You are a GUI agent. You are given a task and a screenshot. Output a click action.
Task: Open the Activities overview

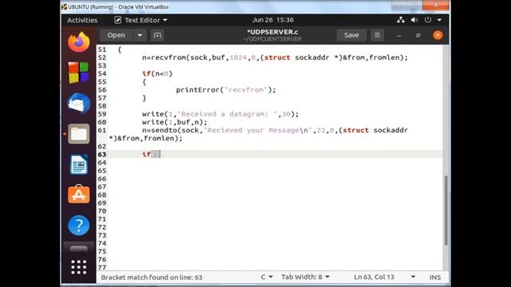pyautogui.click(x=82, y=20)
